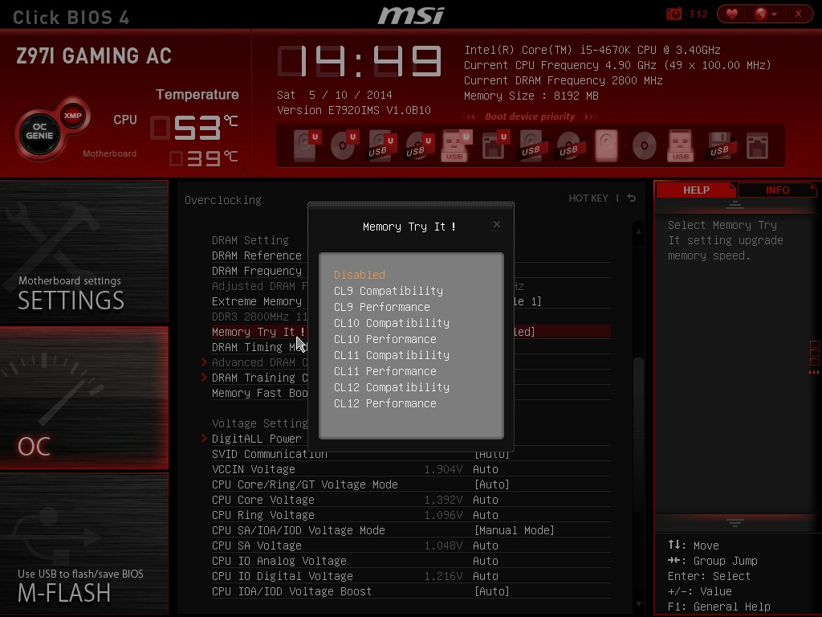Choose CL9 Compatibility
The image size is (822, 617).
pyautogui.click(x=389, y=291)
